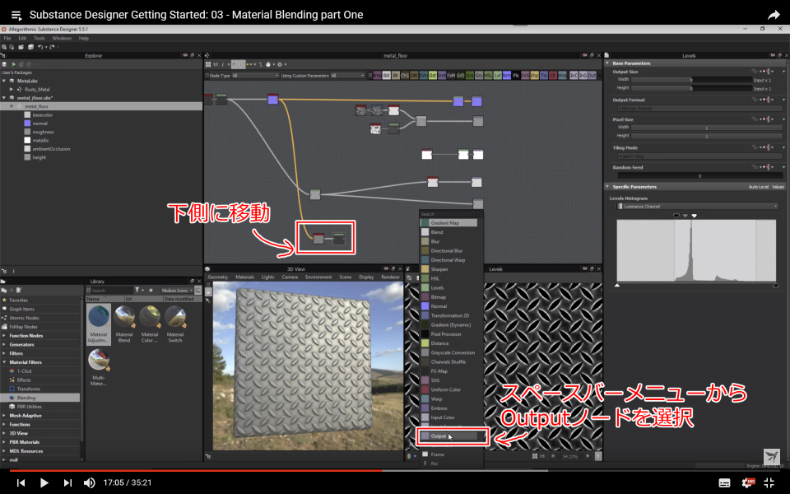This screenshot has width=790, height=494.
Task: Select the Material Blend thumbnail
Action: tap(124, 324)
